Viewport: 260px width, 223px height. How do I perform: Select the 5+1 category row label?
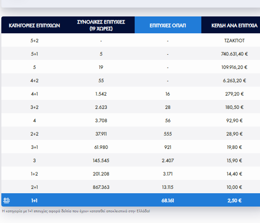[34, 54]
